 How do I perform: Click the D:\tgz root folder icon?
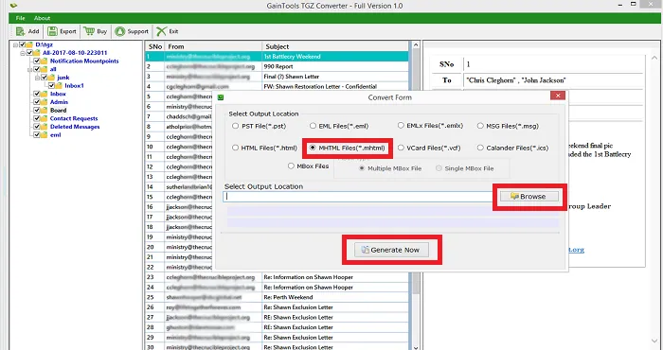(x=29, y=44)
